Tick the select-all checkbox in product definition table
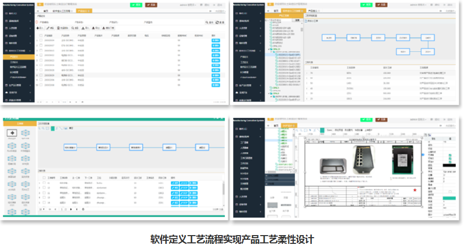 pos(41,35)
